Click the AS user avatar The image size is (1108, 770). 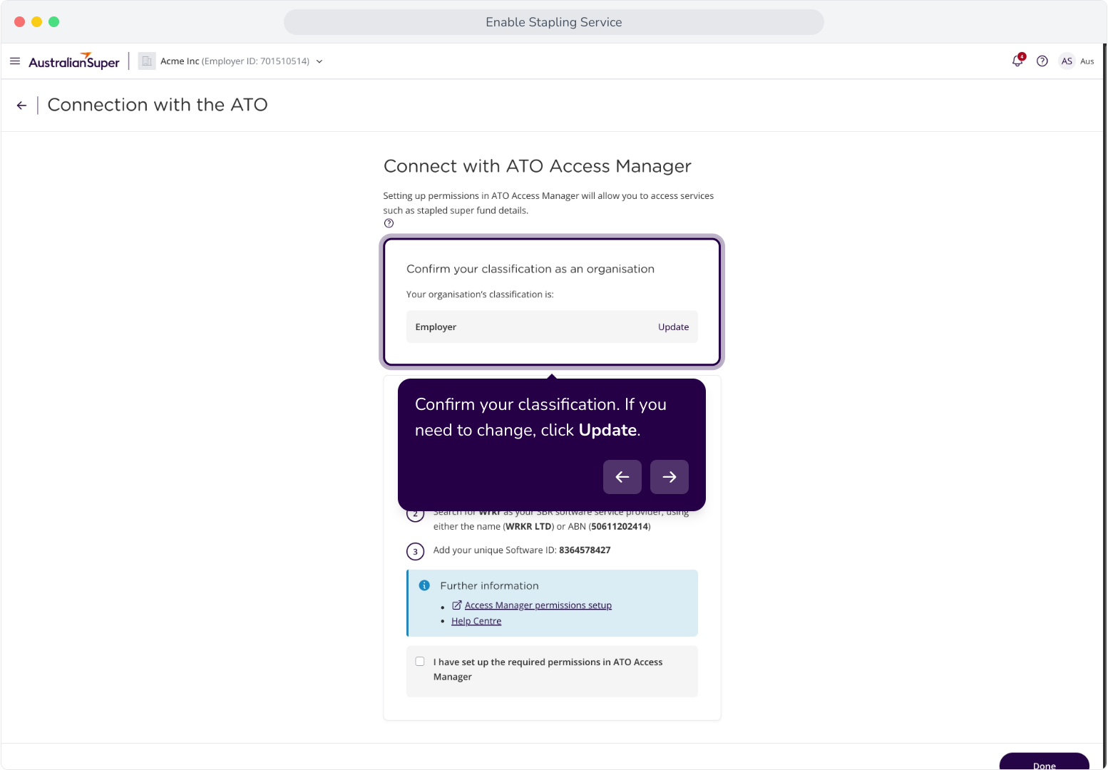1067,61
